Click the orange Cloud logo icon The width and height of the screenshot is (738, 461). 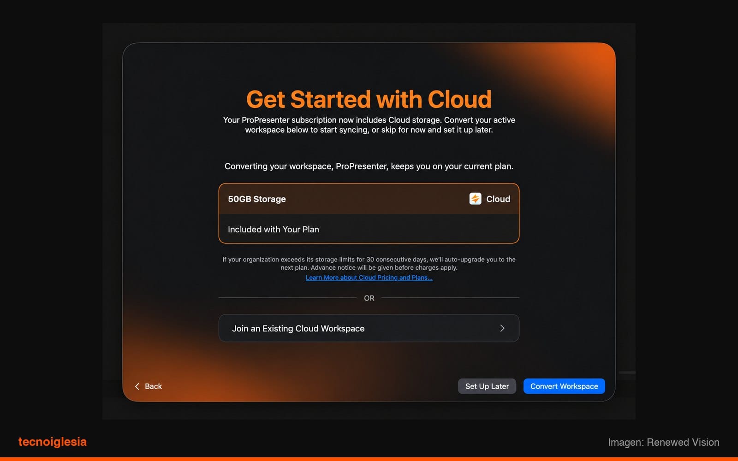coord(475,199)
